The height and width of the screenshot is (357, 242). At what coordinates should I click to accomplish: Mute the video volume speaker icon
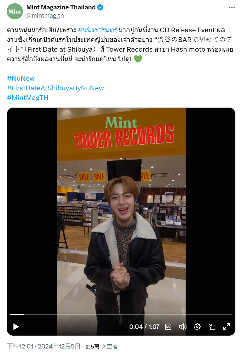point(183,326)
